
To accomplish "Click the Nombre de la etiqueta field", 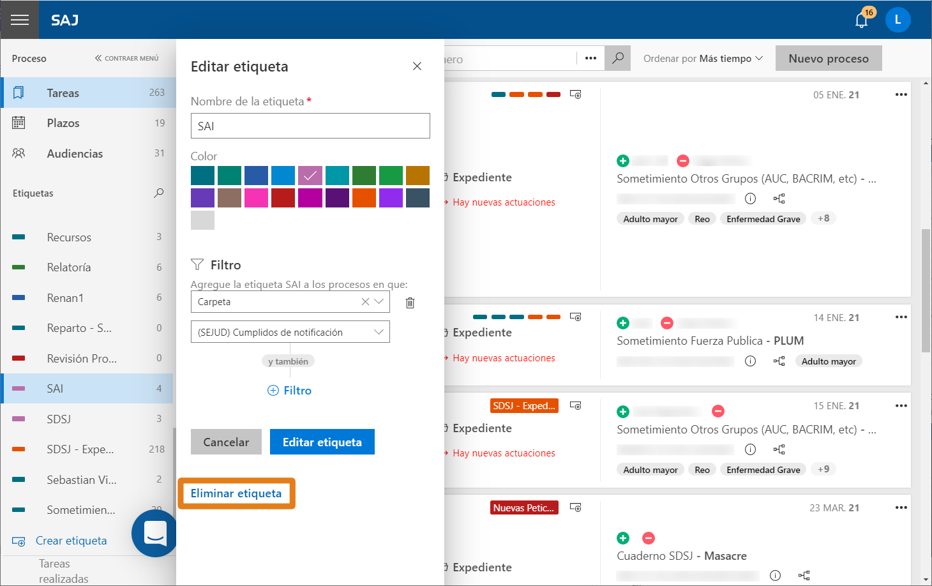I will [310, 126].
